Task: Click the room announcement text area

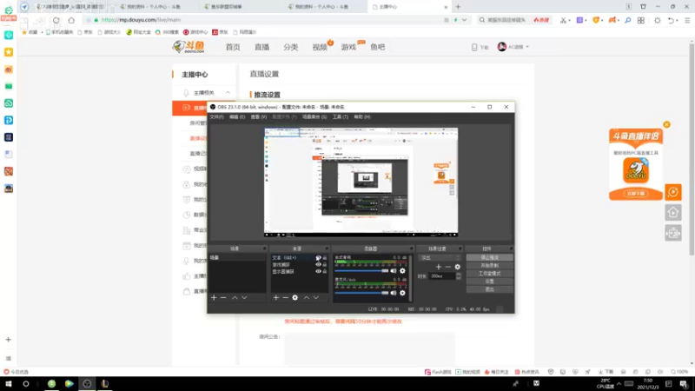Action: [x=370, y=348]
